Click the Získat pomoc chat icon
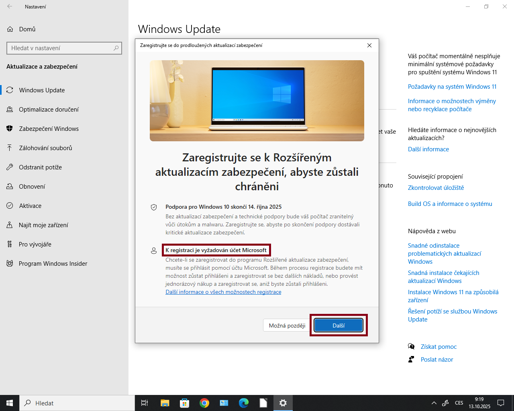The image size is (514, 411). (411, 346)
